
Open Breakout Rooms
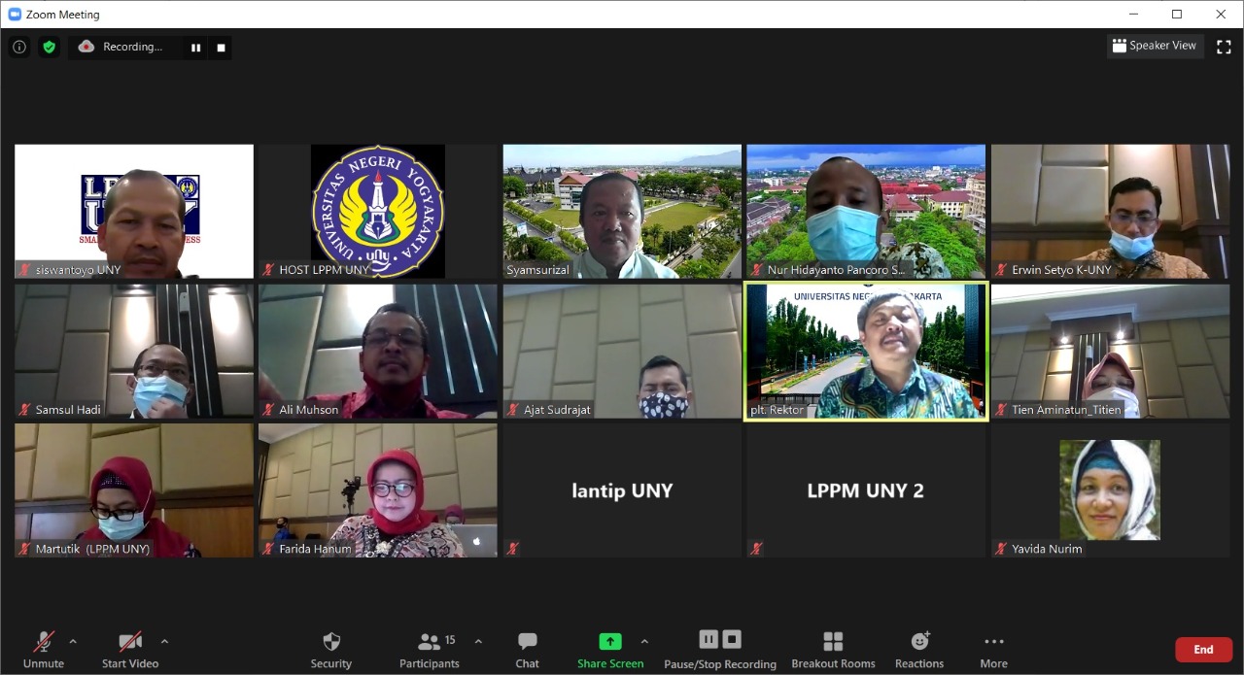833,649
